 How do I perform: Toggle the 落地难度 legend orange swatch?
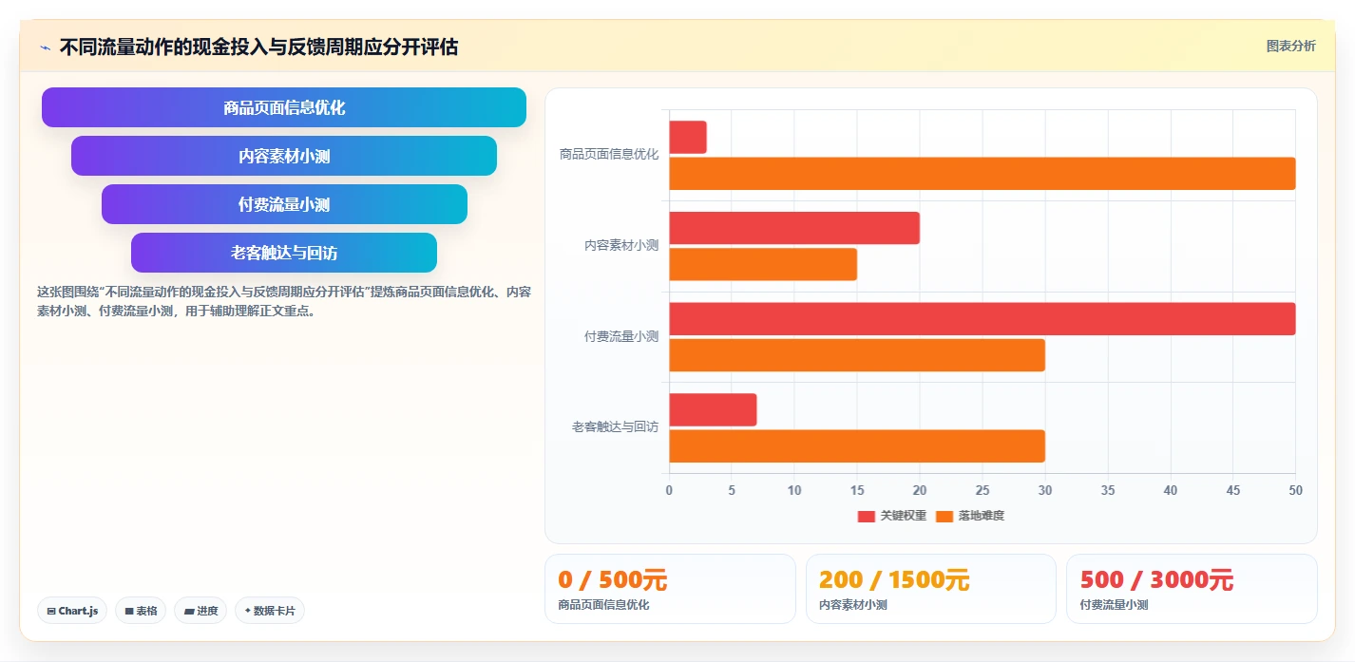click(x=944, y=516)
